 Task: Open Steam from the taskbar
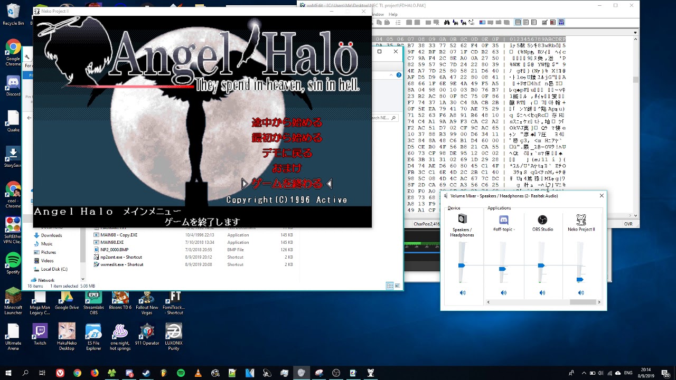[146, 373]
